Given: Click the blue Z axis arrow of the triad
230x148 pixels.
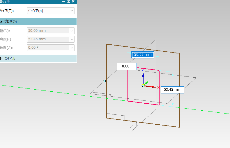Looking at the screenshot, I should pos(143,77).
